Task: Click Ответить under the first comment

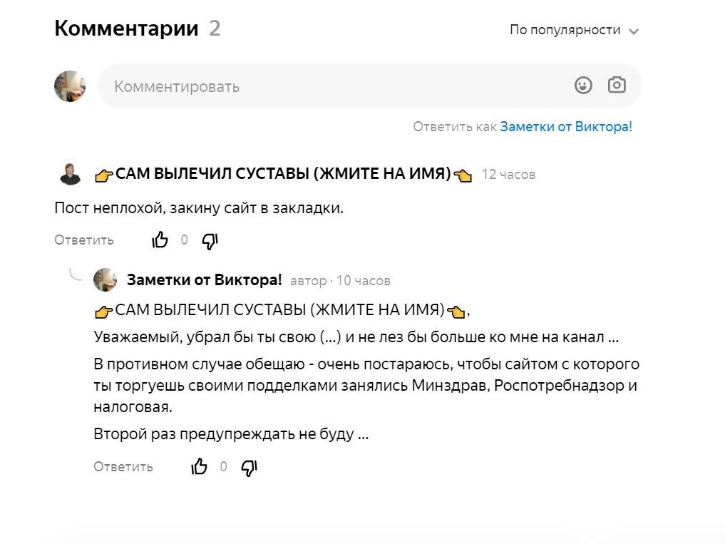Action: (83, 240)
